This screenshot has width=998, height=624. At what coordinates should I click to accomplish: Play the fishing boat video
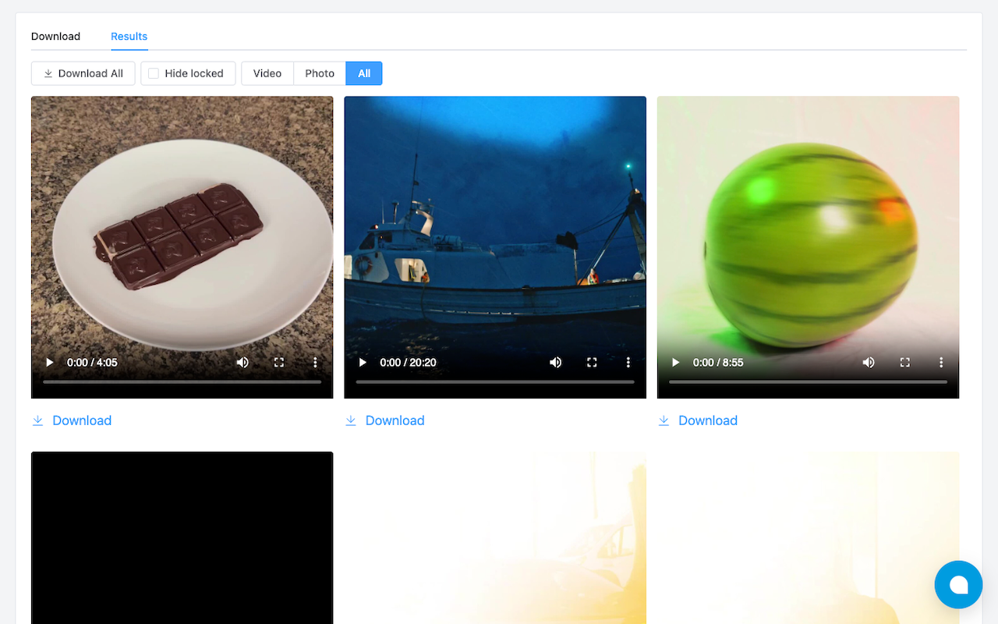click(x=363, y=363)
